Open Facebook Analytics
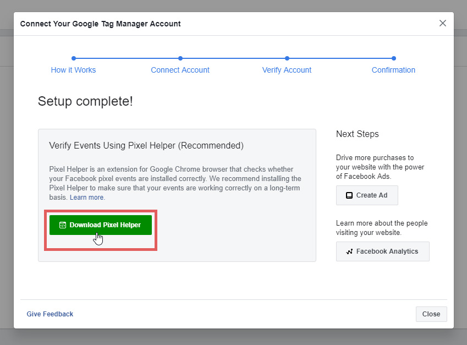This screenshot has height=345, width=467. coord(383,251)
